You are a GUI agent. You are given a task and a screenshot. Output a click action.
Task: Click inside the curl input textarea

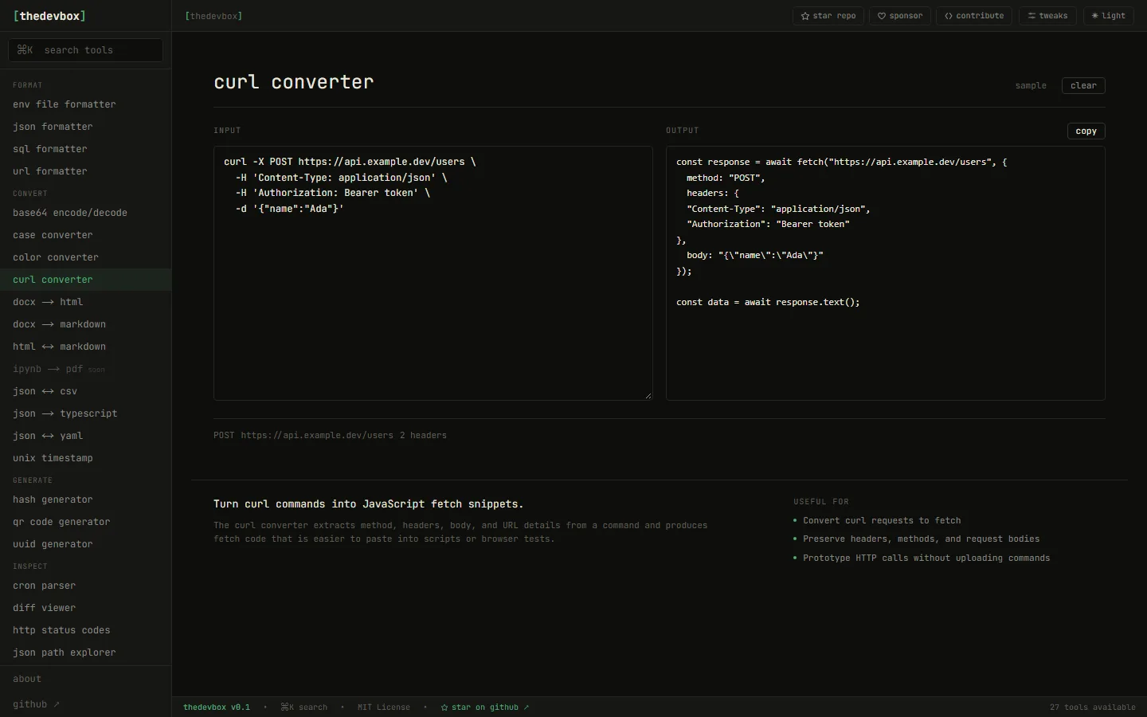433,272
